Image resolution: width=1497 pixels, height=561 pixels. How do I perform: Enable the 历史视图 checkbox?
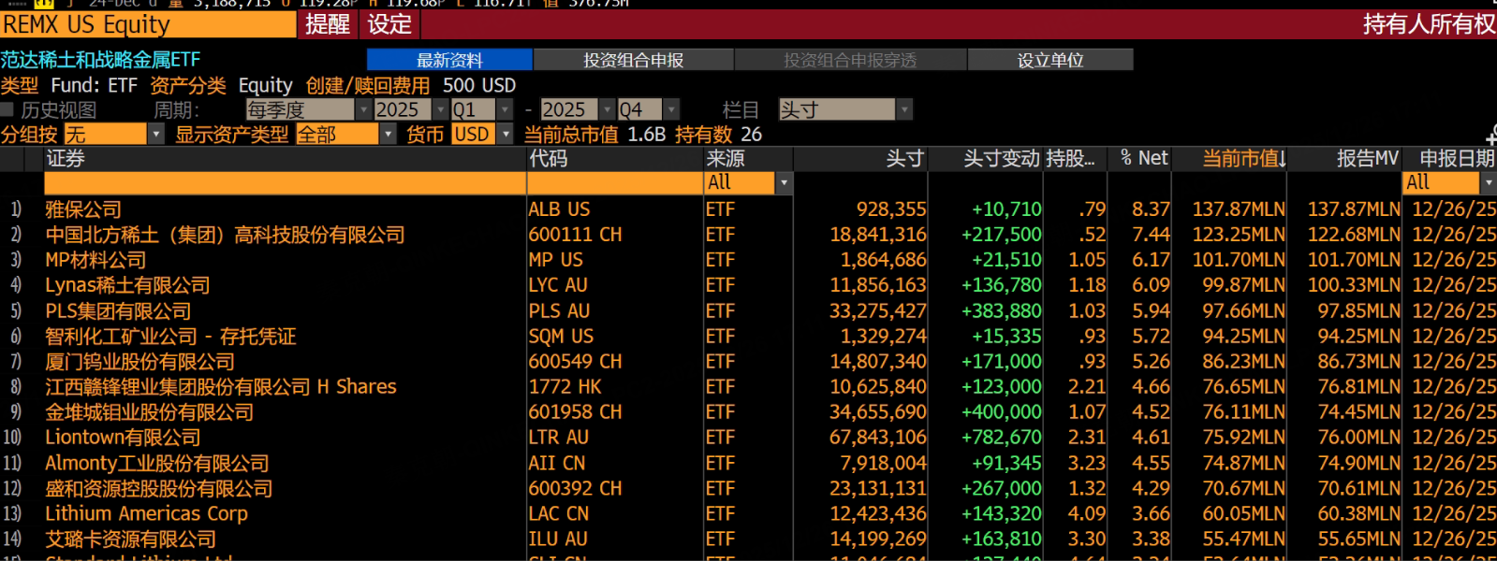tap(7, 109)
